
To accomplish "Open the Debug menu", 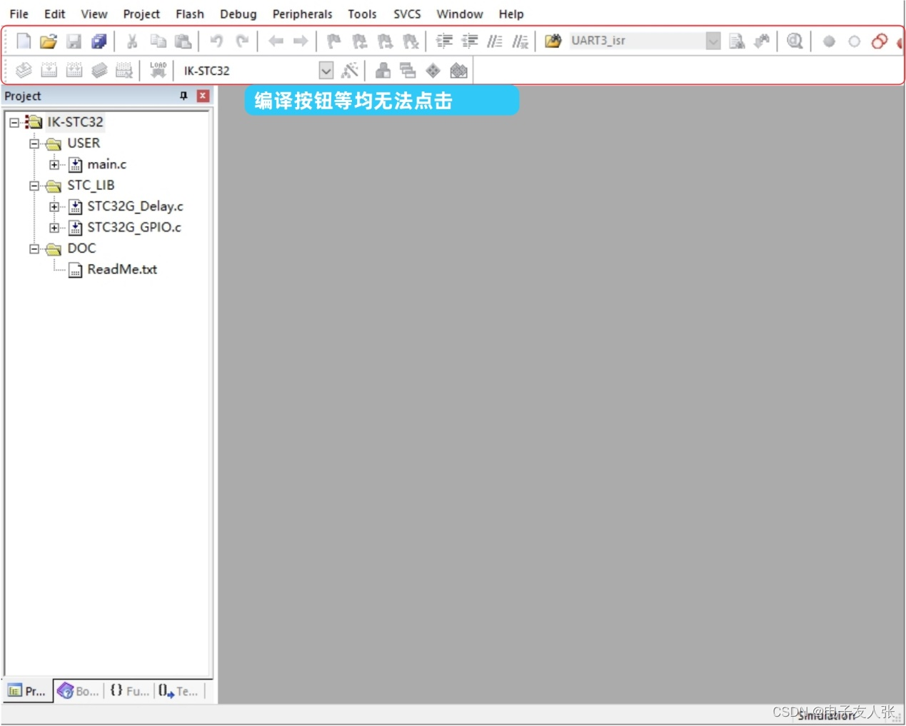I will point(238,14).
